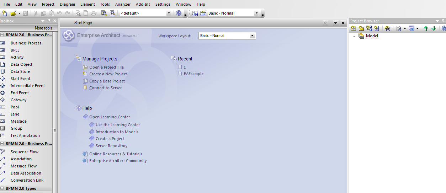Click the Open Project folder toolbar icon
The height and width of the screenshot is (193, 446).
(x=13, y=13)
